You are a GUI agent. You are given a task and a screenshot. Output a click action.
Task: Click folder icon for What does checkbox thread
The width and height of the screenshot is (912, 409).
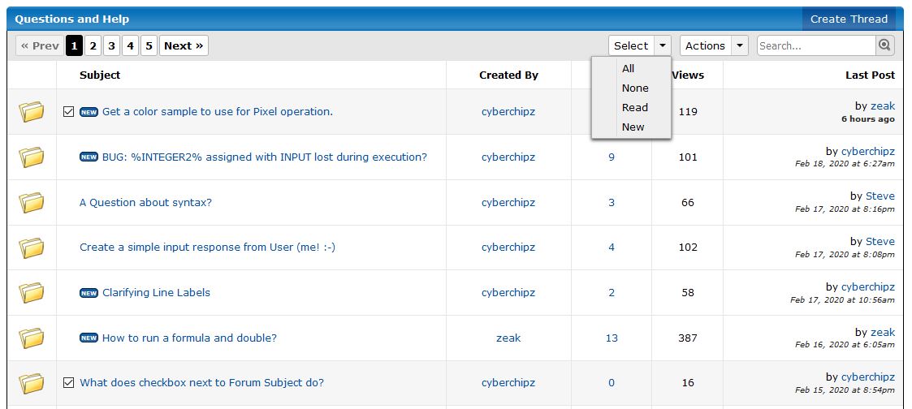[32, 383]
